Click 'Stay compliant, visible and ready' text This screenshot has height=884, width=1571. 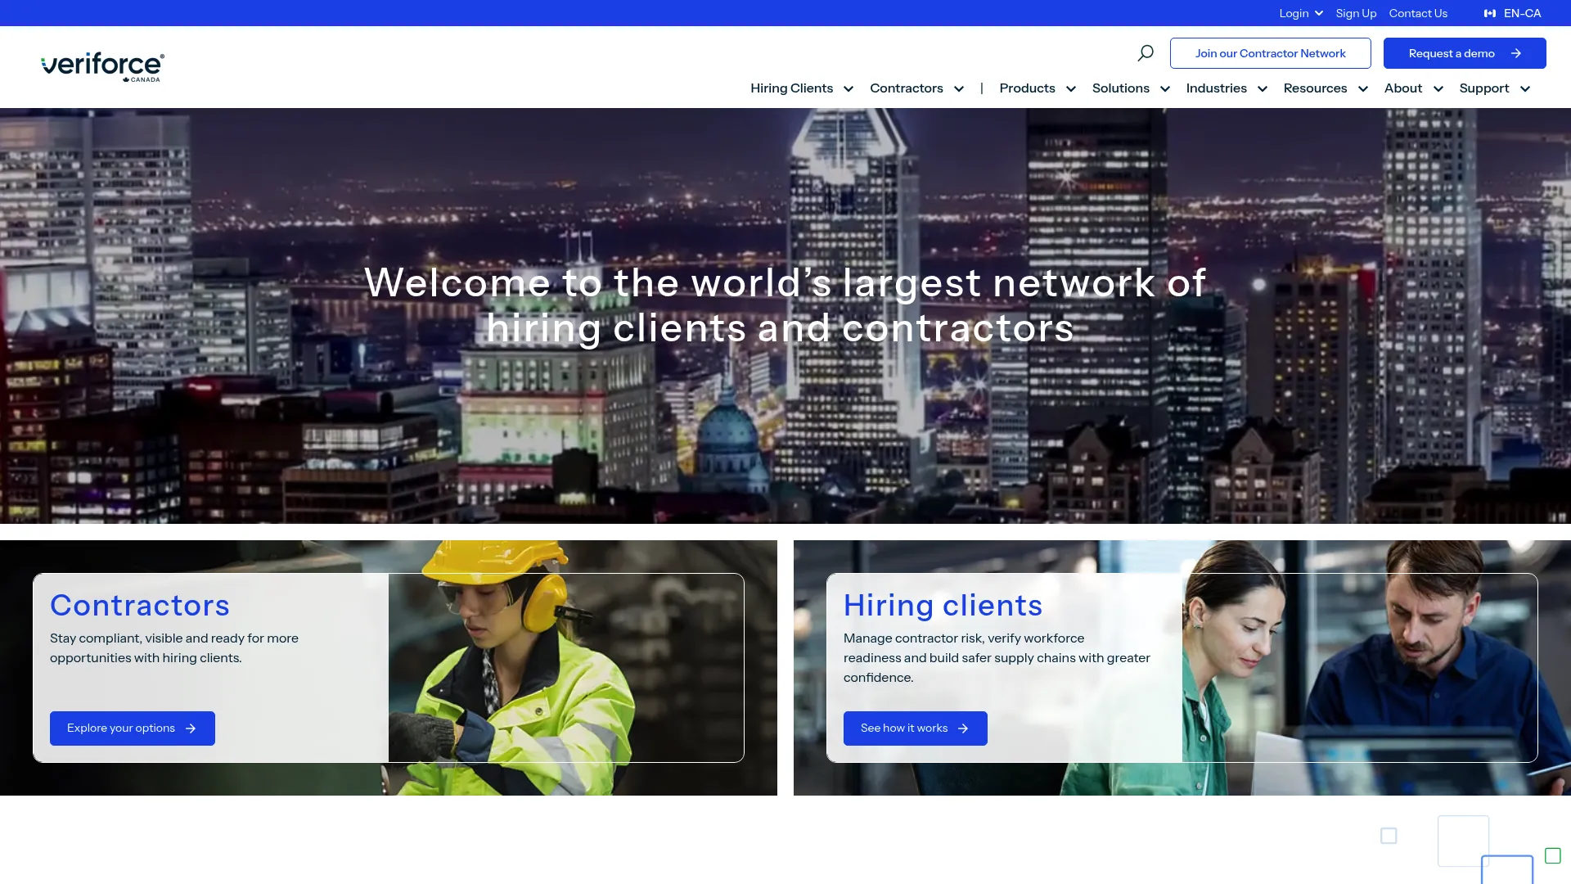(x=173, y=648)
